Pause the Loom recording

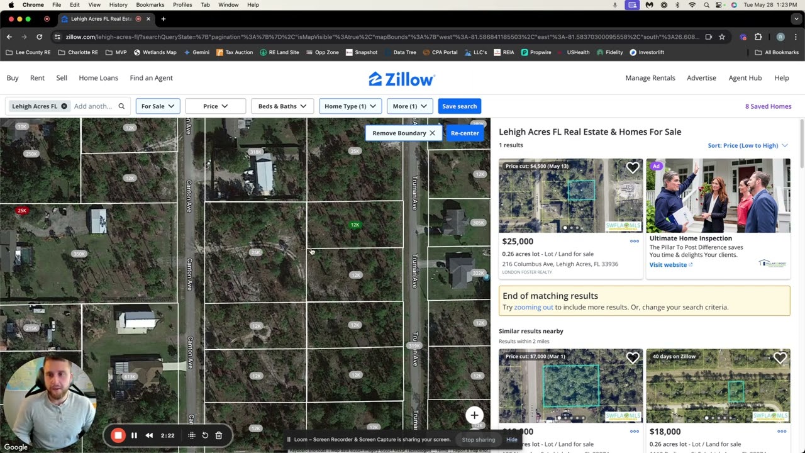[x=134, y=435]
